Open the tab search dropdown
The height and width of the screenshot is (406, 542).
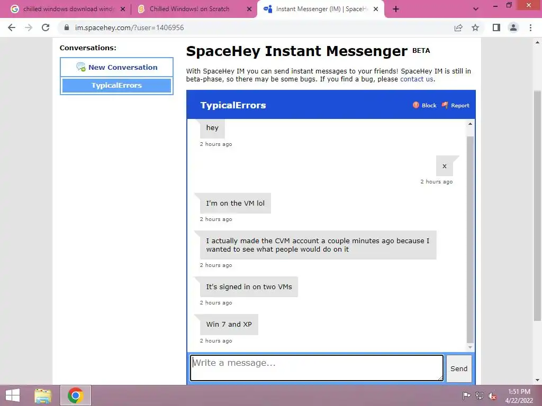point(476,9)
